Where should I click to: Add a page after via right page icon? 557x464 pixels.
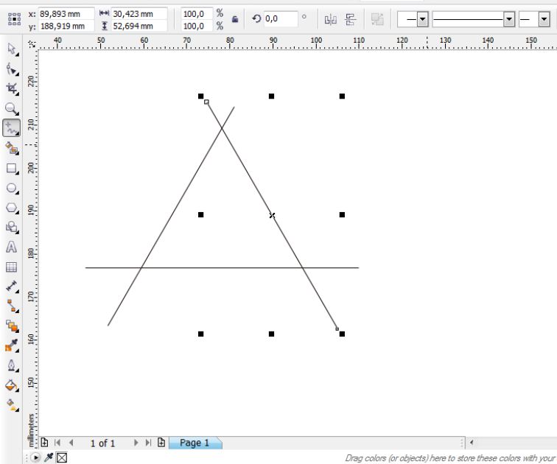click(161, 443)
